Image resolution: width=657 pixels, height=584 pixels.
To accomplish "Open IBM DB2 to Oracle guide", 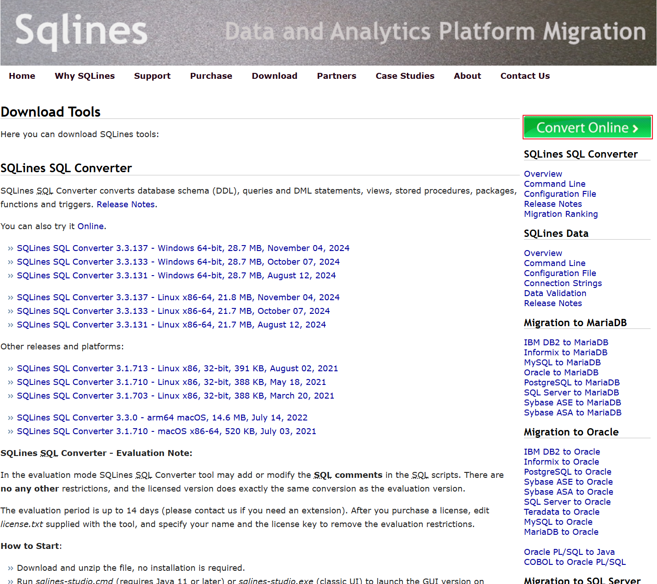I will coord(562,452).
